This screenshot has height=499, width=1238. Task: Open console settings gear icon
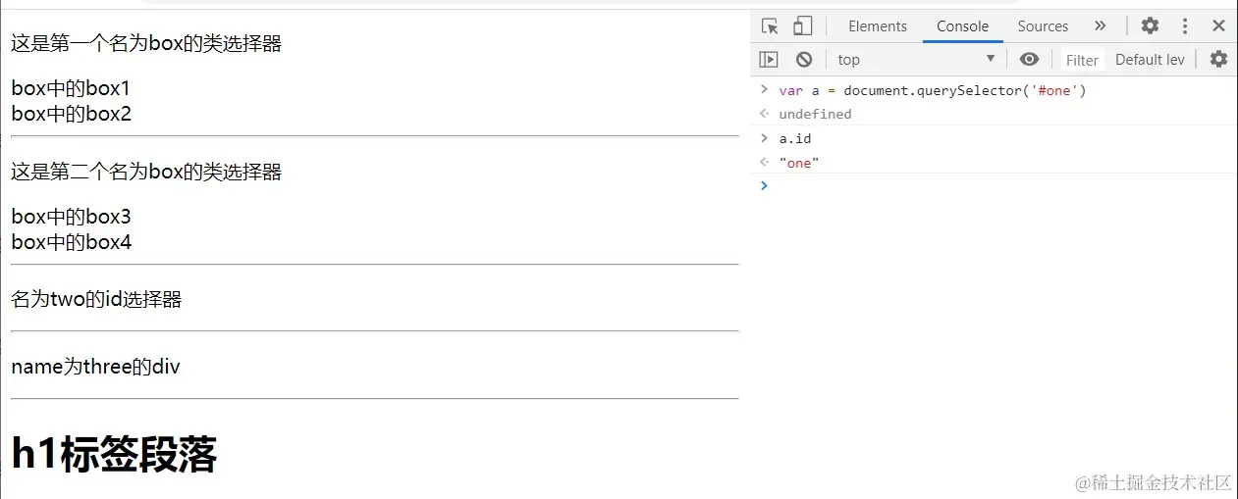pyautogui.click(x=1218, y=59)
